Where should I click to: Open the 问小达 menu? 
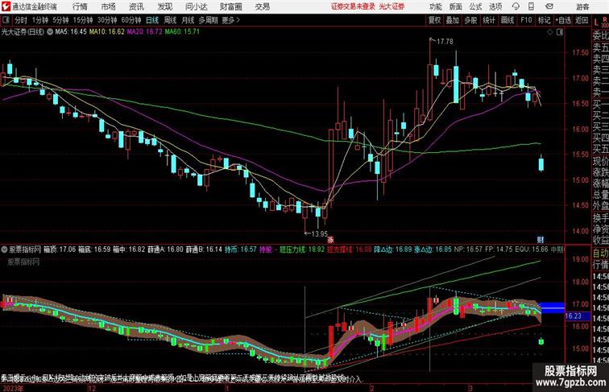tap(196, 6)
